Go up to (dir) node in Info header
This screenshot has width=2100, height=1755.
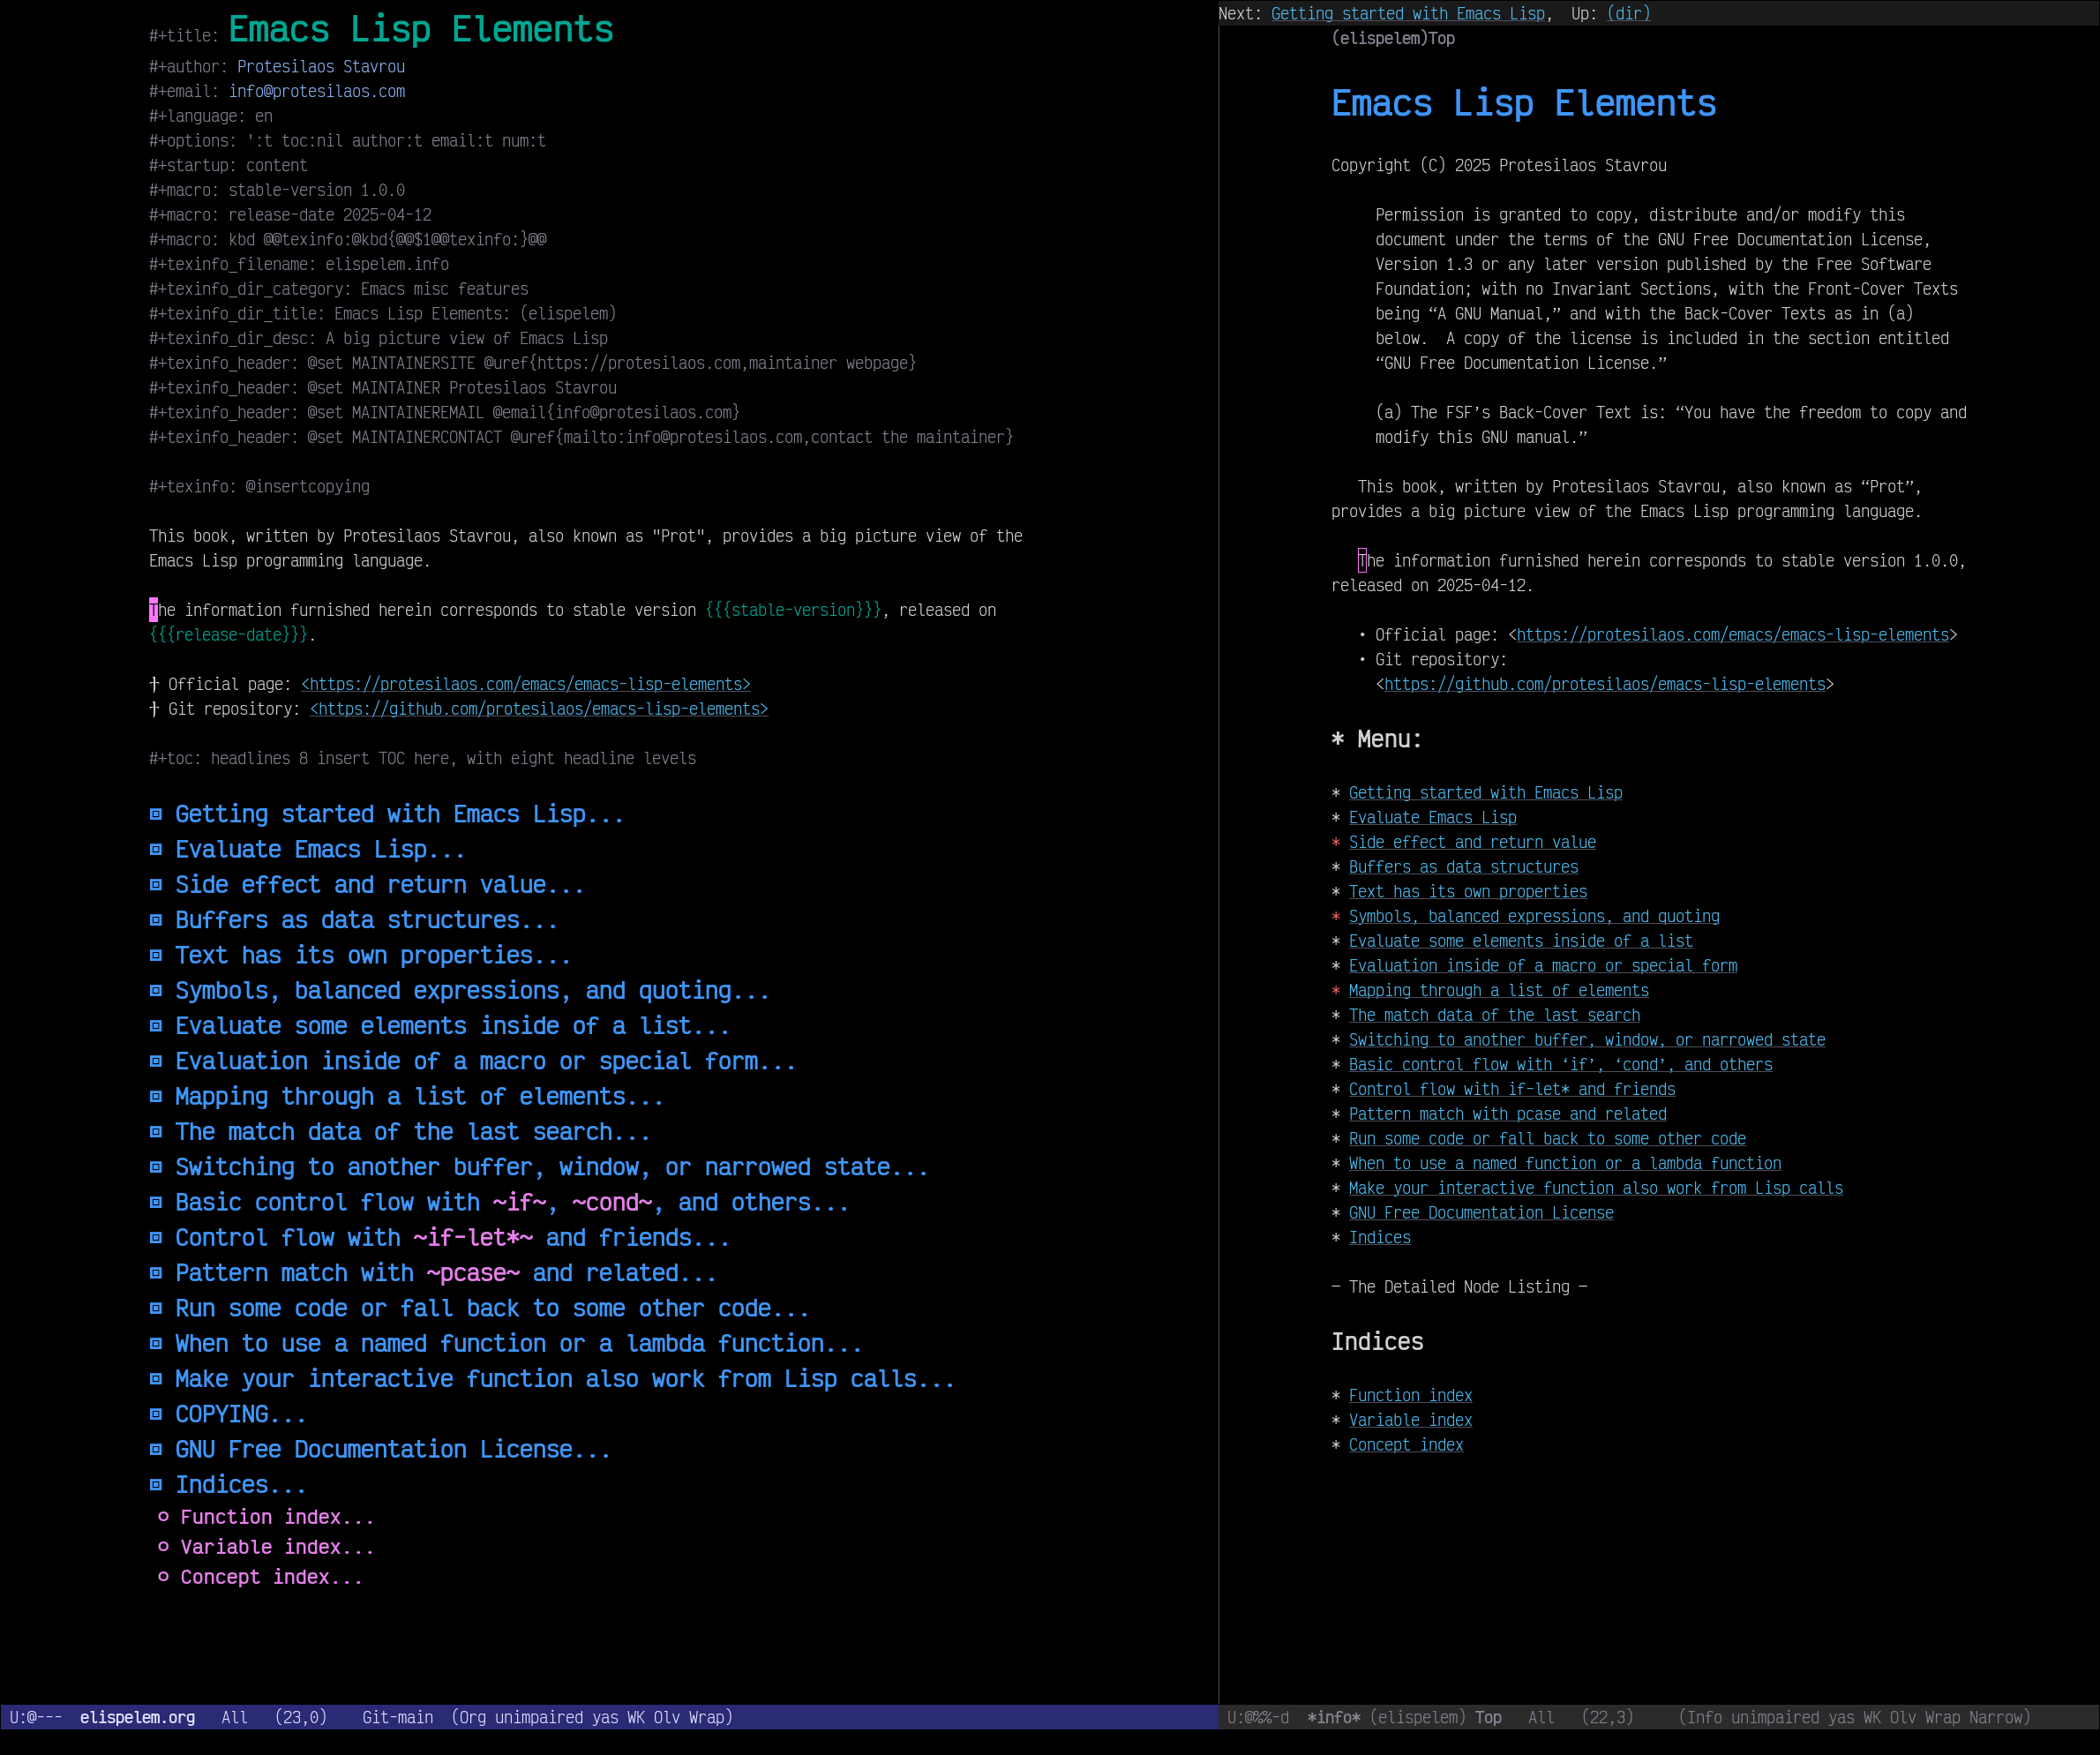click(1628, 14)
